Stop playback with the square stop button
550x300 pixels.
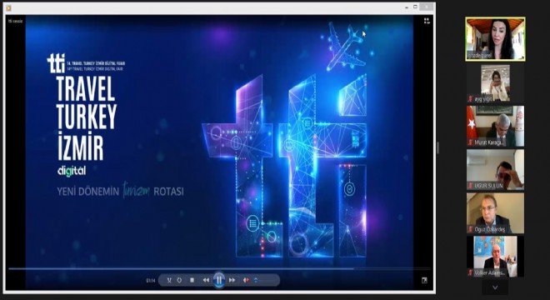tap(192, 280)
